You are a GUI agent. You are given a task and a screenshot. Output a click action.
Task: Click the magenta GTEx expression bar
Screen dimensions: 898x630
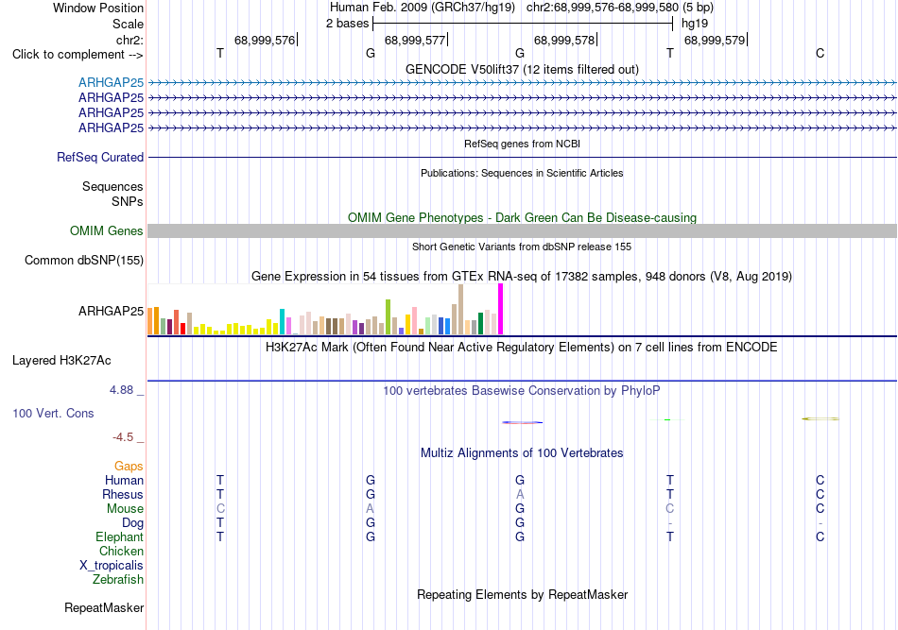(501, 309)
